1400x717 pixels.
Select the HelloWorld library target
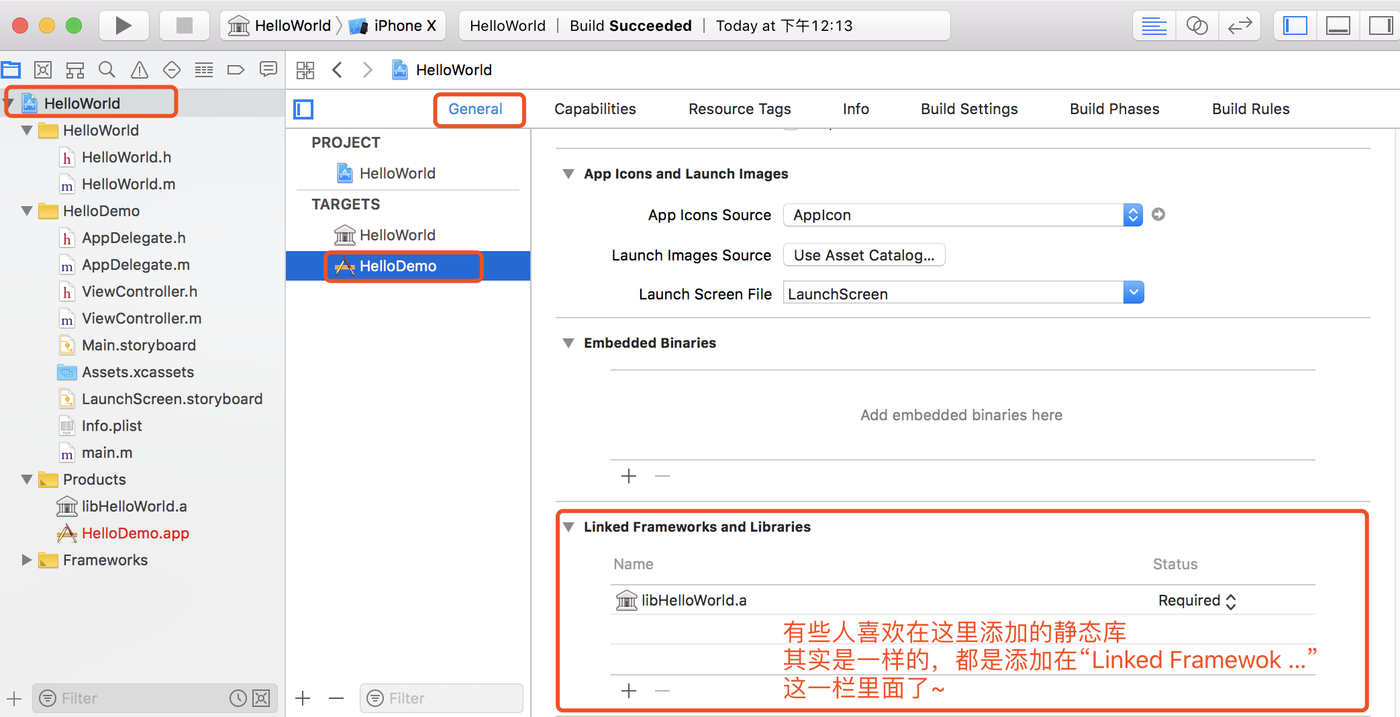coord(397,235)
